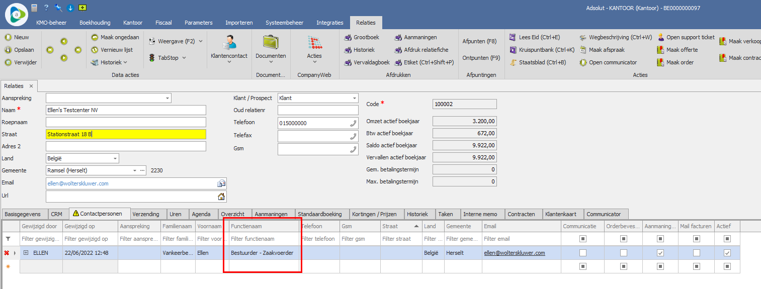Click the Naam input field
This screenshot has height=289, width=761.
[x=126, y=110]
